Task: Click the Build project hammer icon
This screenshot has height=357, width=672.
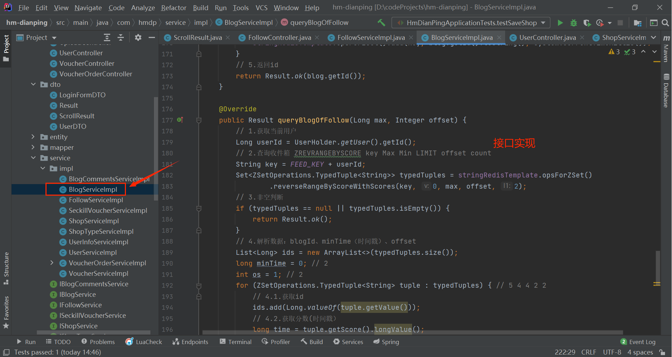Action: [x=381, y=23]
